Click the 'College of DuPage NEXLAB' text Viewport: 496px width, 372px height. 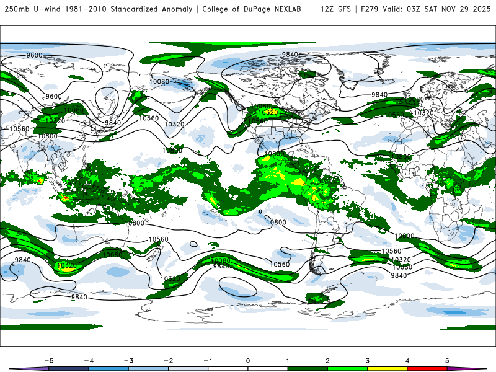[252, 9]
